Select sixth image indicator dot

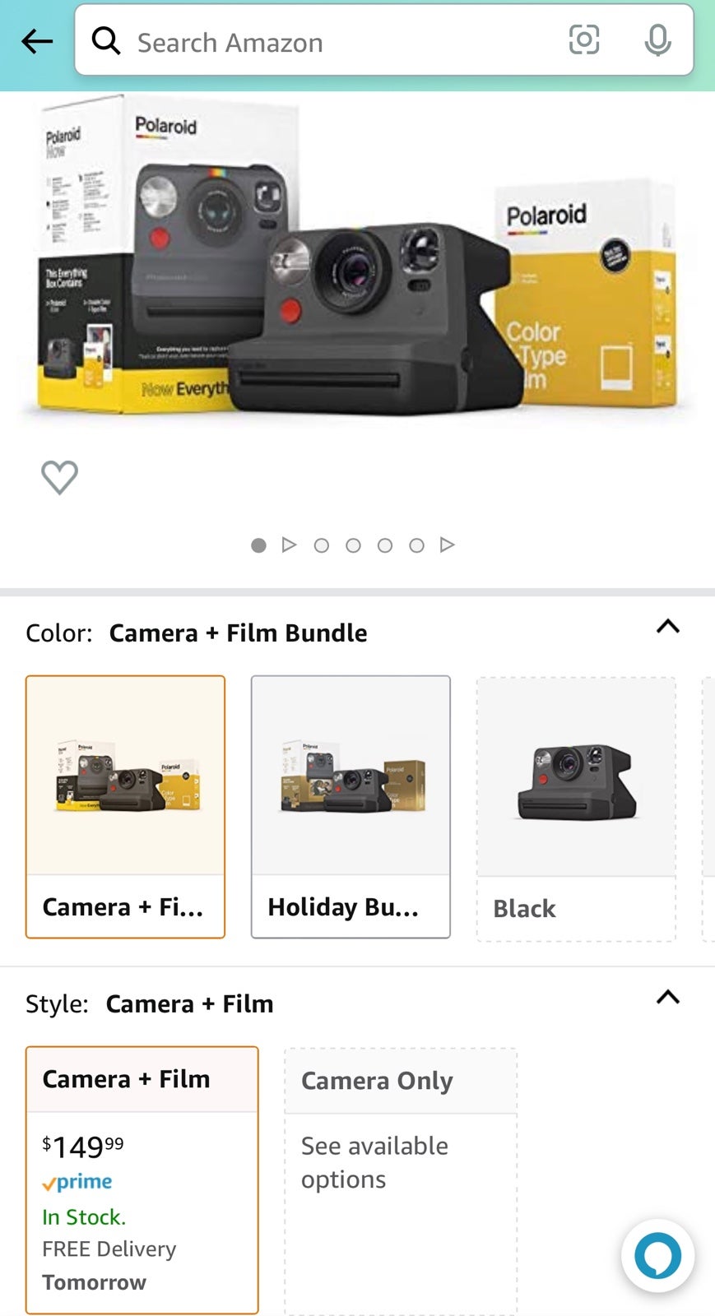[416, 545]
